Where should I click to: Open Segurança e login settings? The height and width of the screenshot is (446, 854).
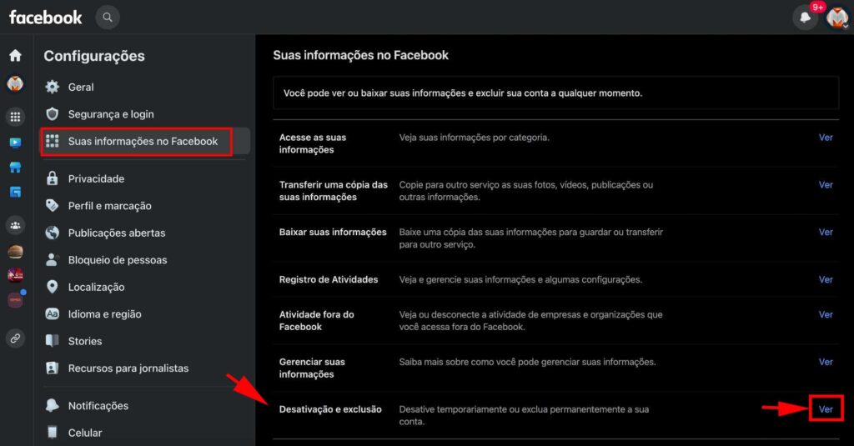click(x=111, y=114)
